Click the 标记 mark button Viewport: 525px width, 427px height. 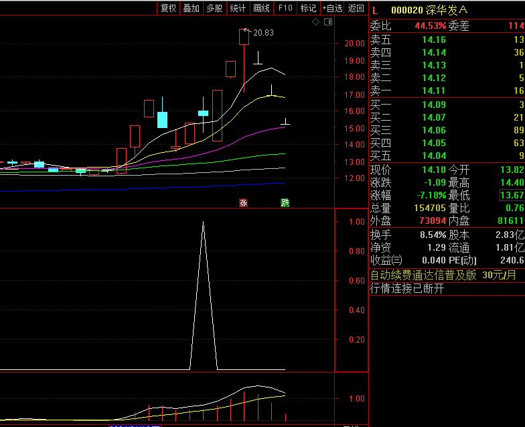pyautogui.click(x=308, y=8)
